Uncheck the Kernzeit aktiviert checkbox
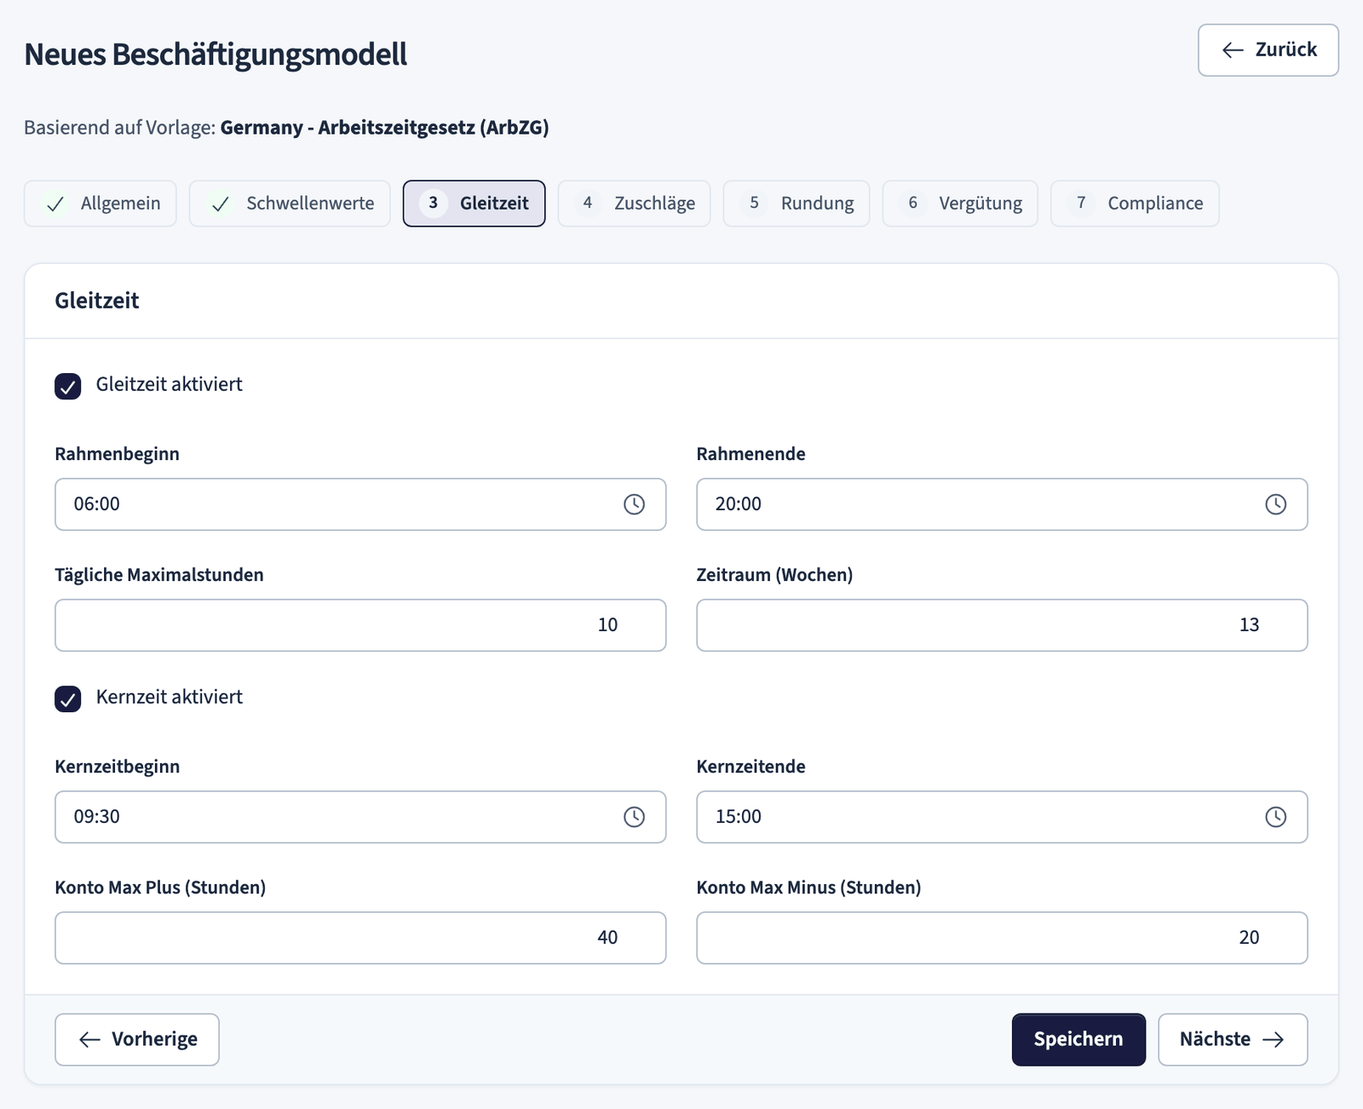The width and height of the screenshot is (1363, 1109). pos(68,698)
